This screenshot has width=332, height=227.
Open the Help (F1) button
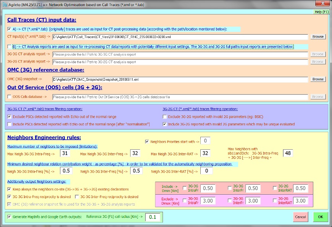pyautogui.click(x=321, y=12)
